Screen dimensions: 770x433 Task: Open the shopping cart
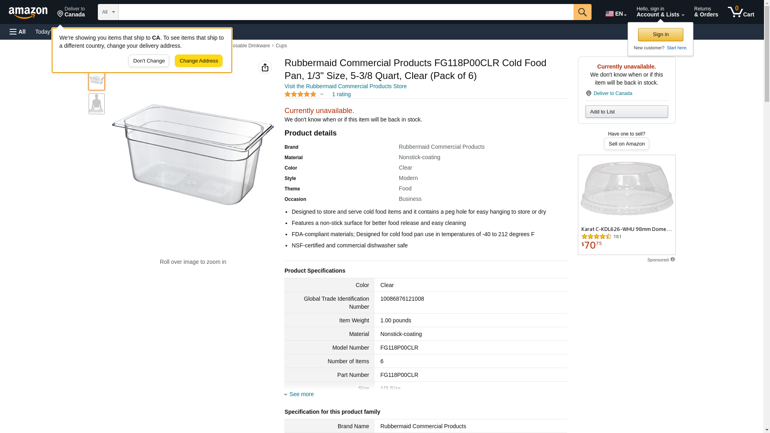[741, 12]
